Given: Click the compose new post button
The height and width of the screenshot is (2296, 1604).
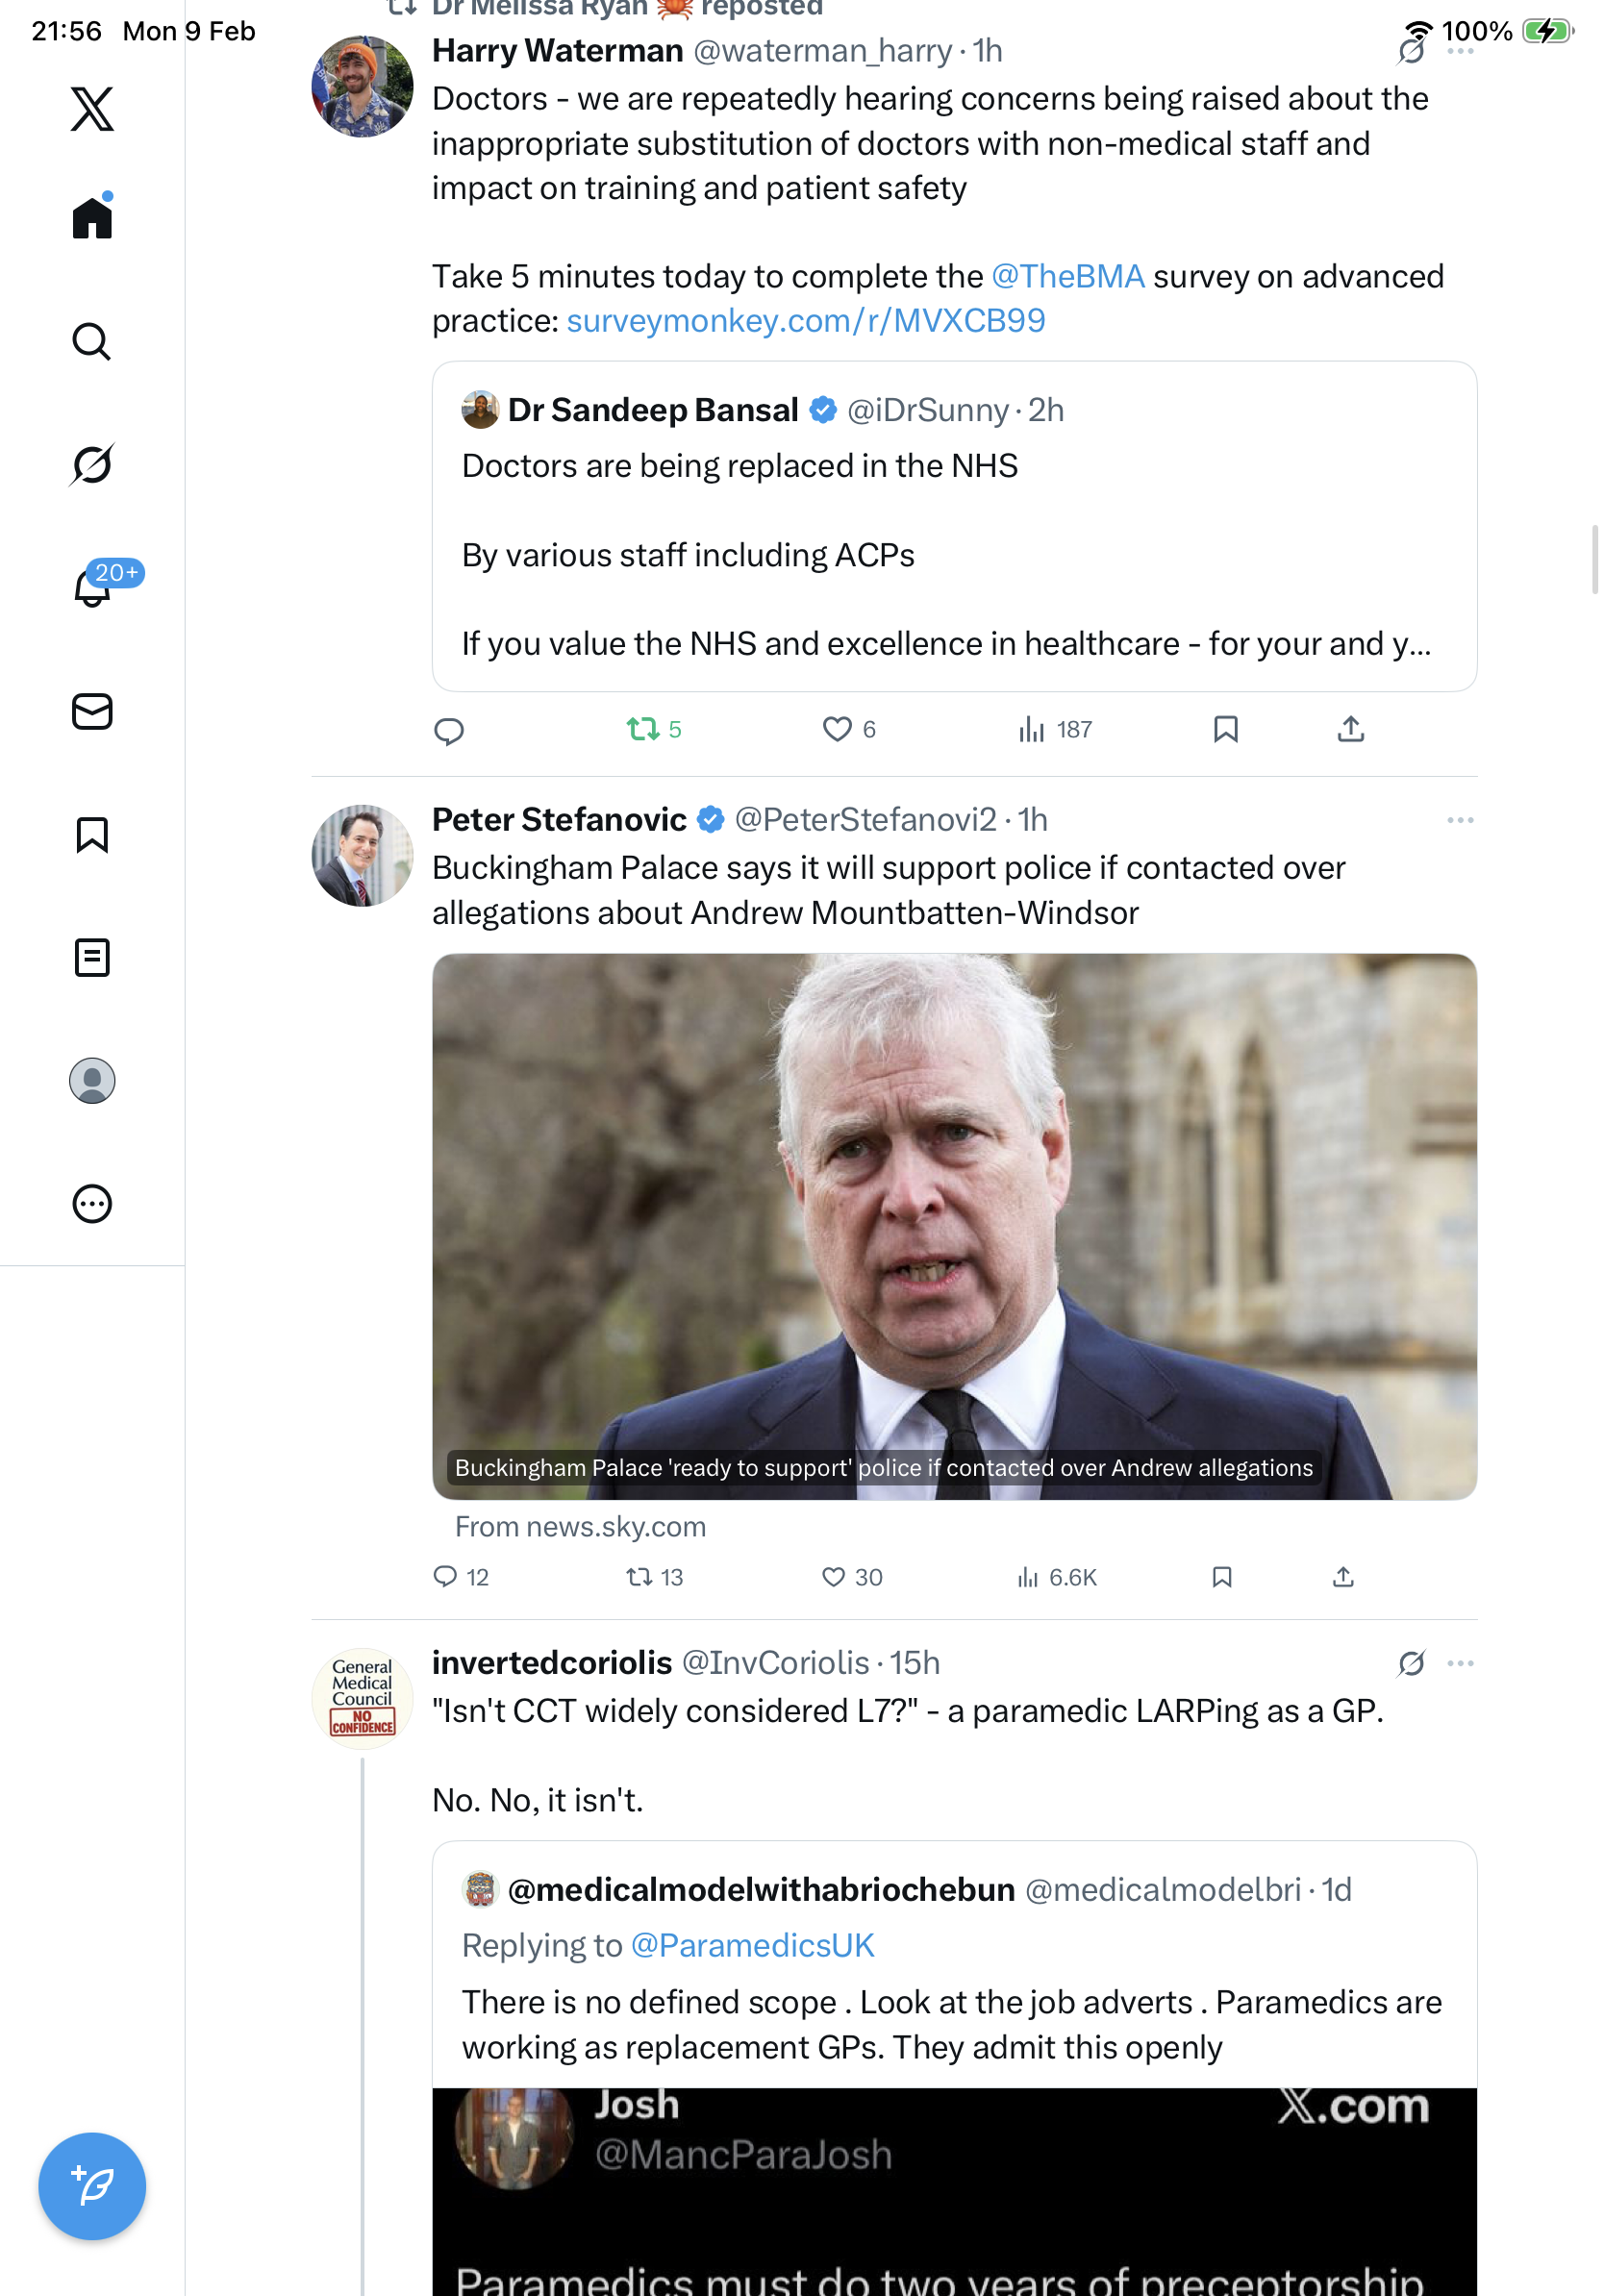Looking at the screenshot, I should (x=91, y=2186).
